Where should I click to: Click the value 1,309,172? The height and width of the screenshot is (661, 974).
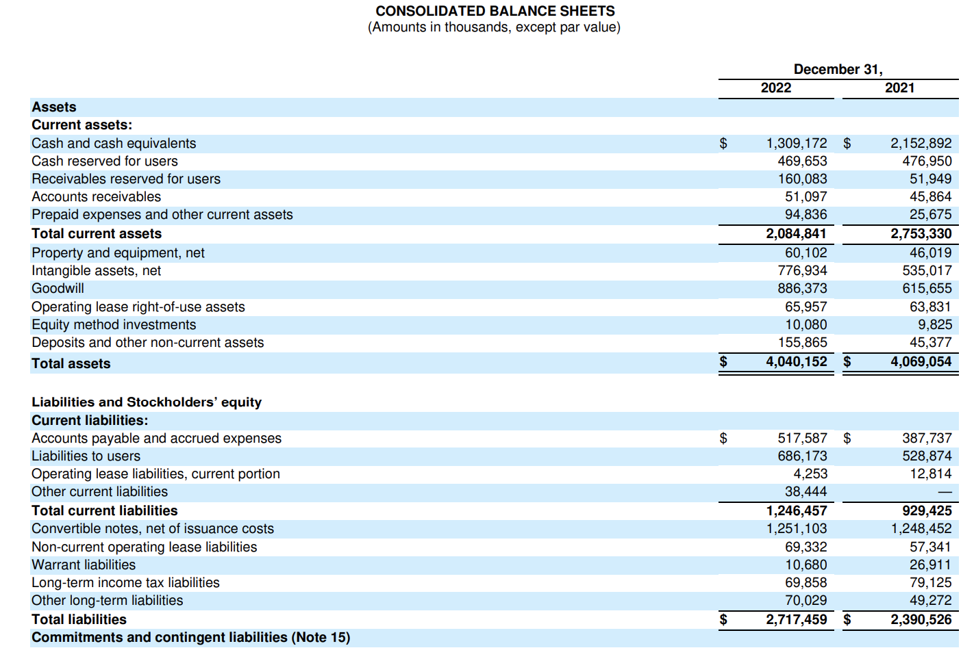tap(797, 143)
